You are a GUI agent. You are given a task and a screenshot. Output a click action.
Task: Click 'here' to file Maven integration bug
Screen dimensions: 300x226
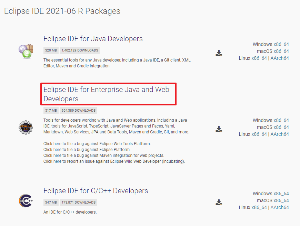pos(57,156)
